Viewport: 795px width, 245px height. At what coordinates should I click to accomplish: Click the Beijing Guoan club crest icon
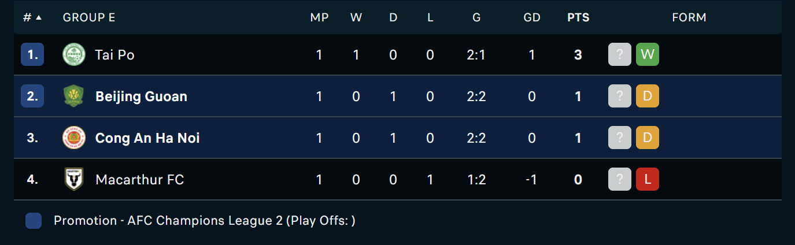[74, 96]
